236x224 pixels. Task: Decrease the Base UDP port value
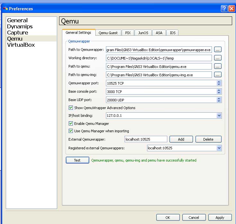pos(219,101)
